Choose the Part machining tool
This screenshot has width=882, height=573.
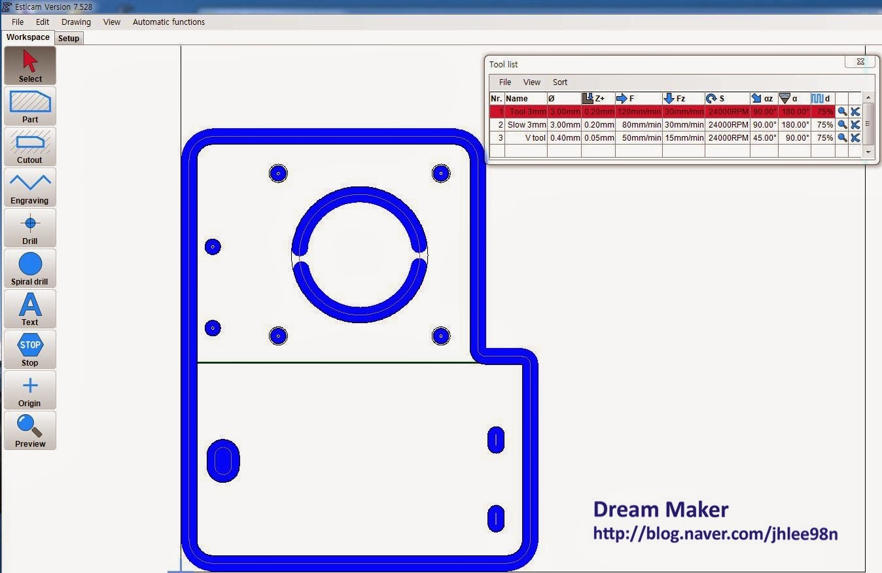pos(29,106)
